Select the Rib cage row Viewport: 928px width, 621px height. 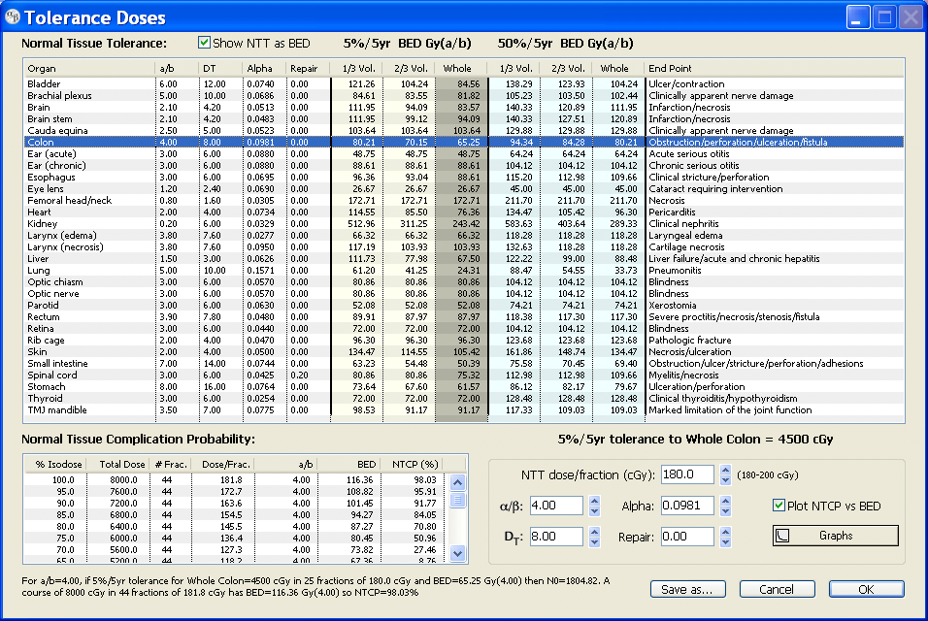pyautogui.click(x=464, y=340)
